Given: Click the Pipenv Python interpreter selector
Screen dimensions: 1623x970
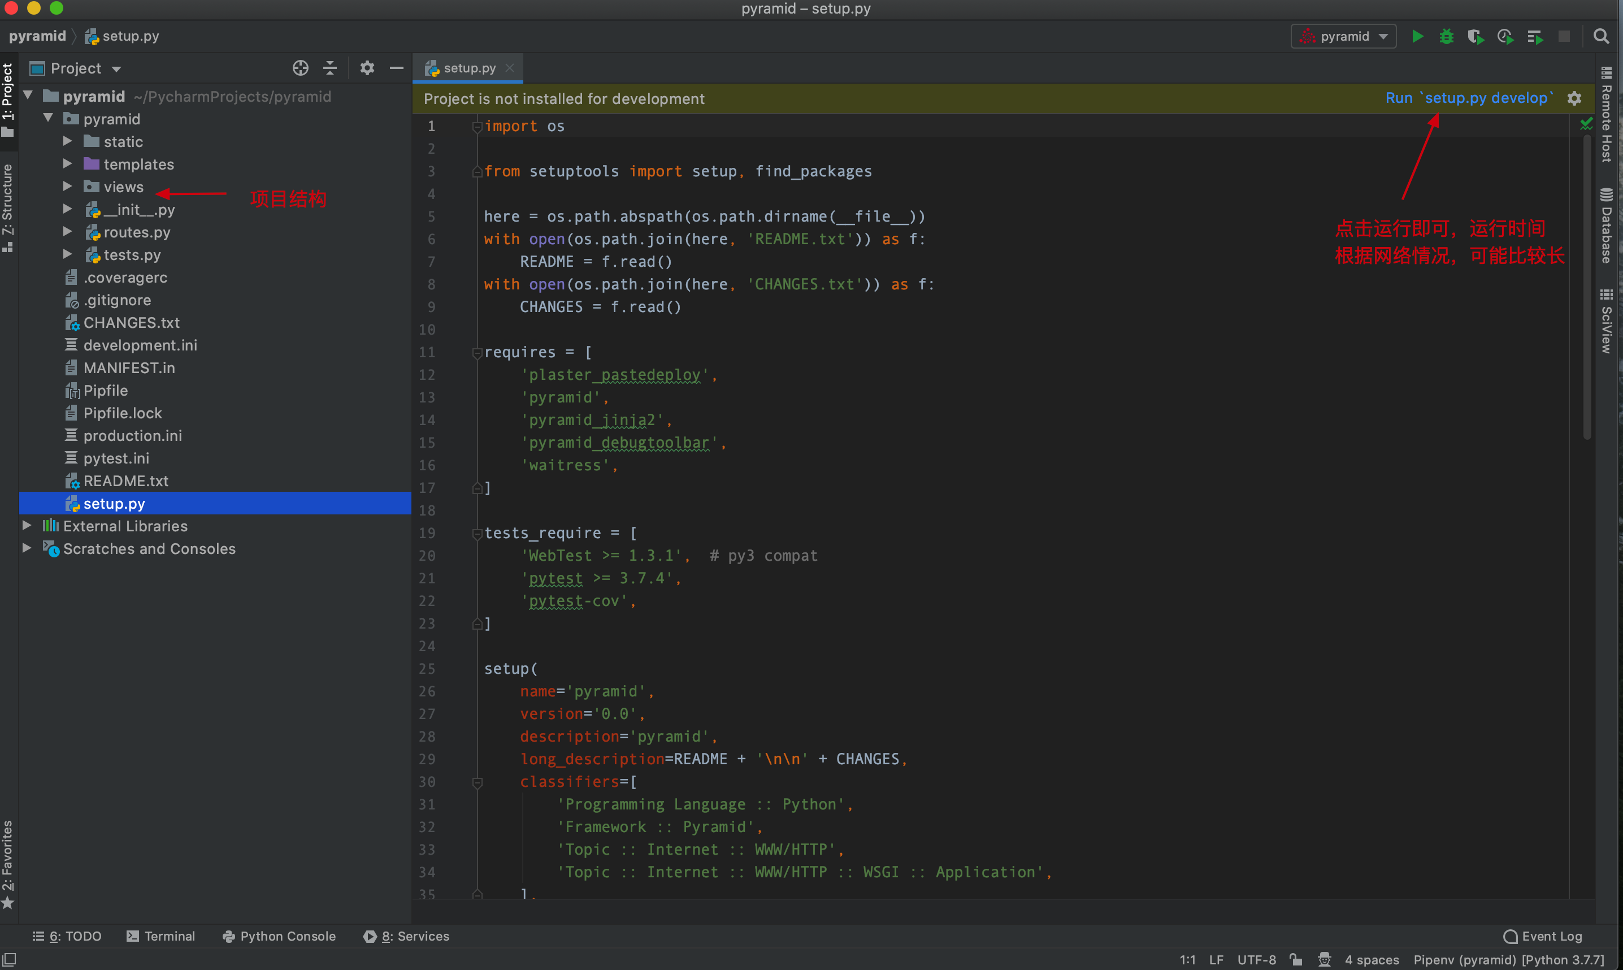Looking at the screenshot, I should click(1509, 959).
